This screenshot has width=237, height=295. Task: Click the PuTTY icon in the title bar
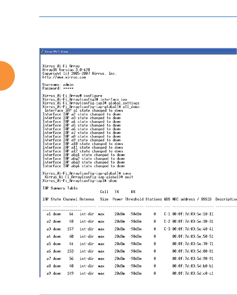pos(42,51)
